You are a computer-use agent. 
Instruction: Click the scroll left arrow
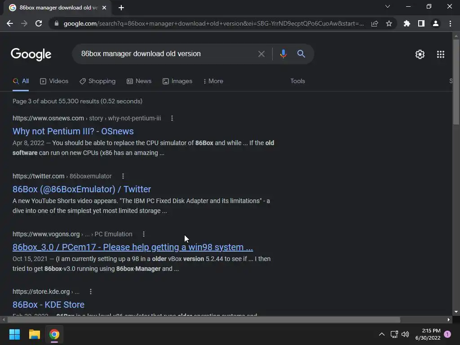4,319
